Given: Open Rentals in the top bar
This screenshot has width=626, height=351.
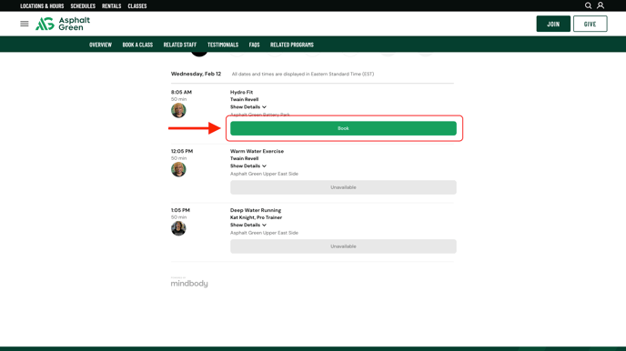Looking at the screenshot, I should (x=111, y=6).
